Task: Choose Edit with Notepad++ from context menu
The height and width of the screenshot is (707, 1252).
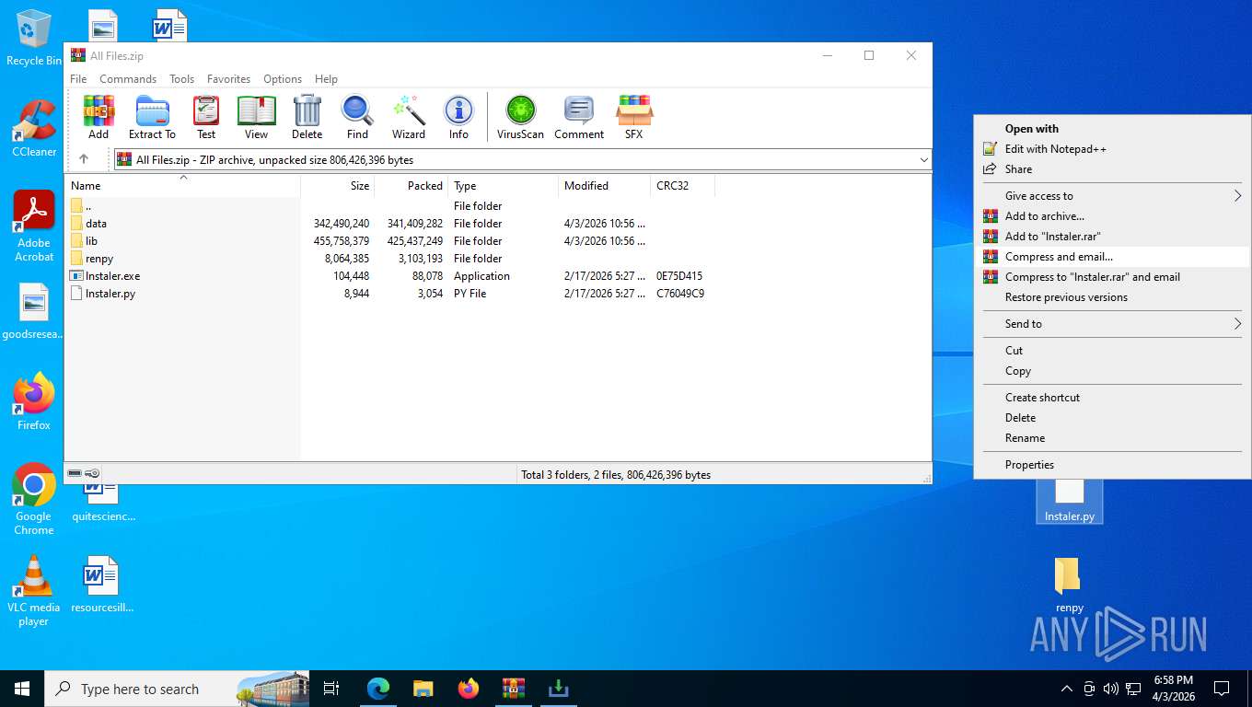Action: click(1112, 149)
